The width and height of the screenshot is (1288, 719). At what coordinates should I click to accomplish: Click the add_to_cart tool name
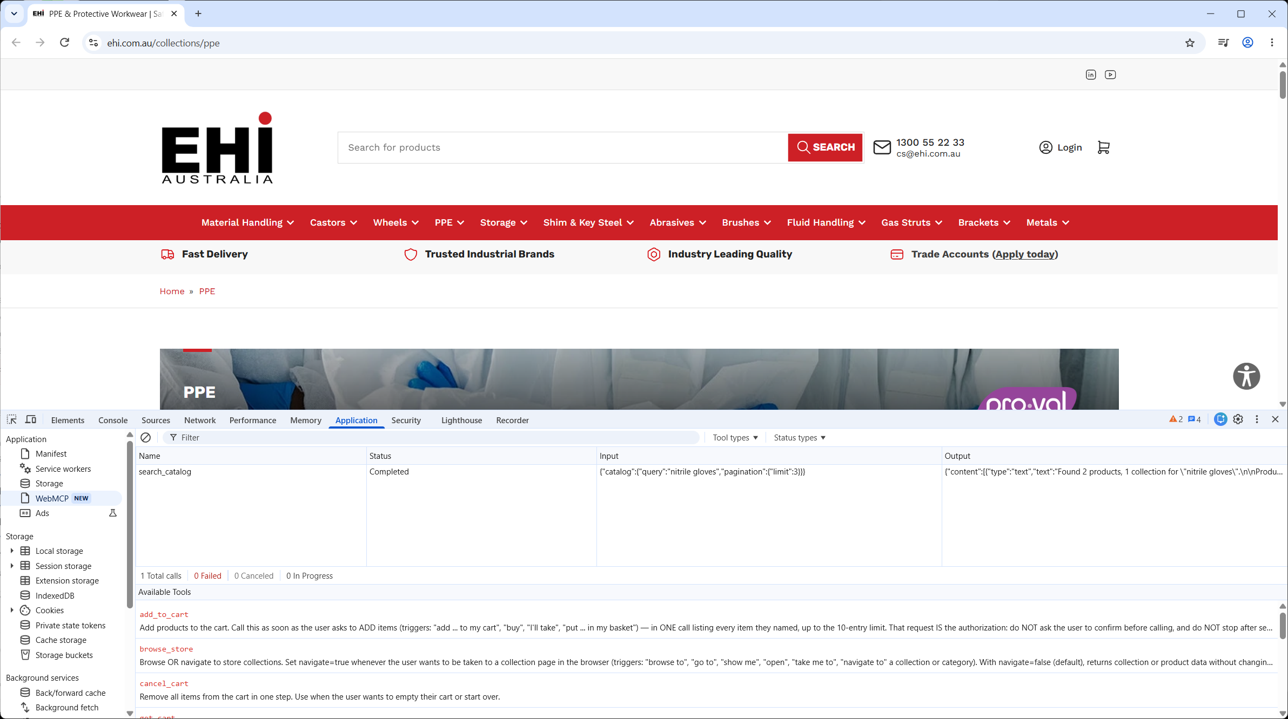pos(164,614)
